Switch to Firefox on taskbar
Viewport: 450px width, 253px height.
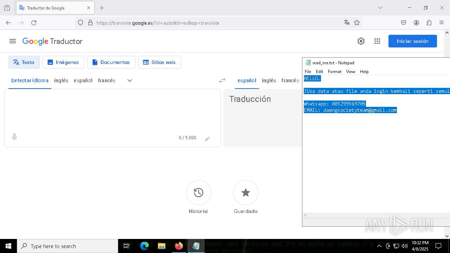179,246
